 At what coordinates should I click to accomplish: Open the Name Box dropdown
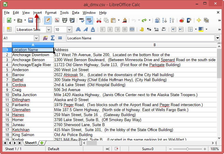point(36,38)
